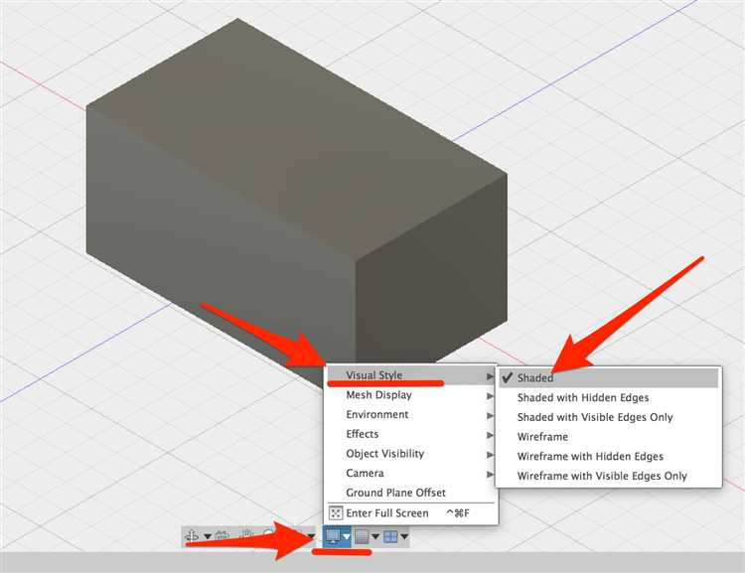Open the Viewports dropdown arrow
Viewport: 745px width, 573px height.
[404, 537]
